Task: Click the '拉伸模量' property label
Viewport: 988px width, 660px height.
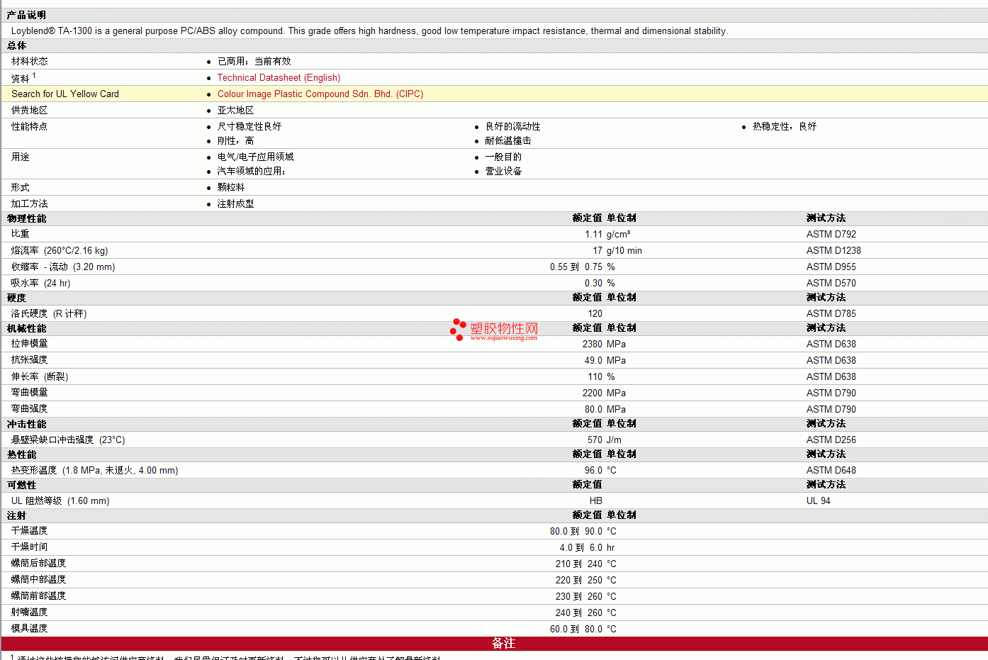Action: 30,344
